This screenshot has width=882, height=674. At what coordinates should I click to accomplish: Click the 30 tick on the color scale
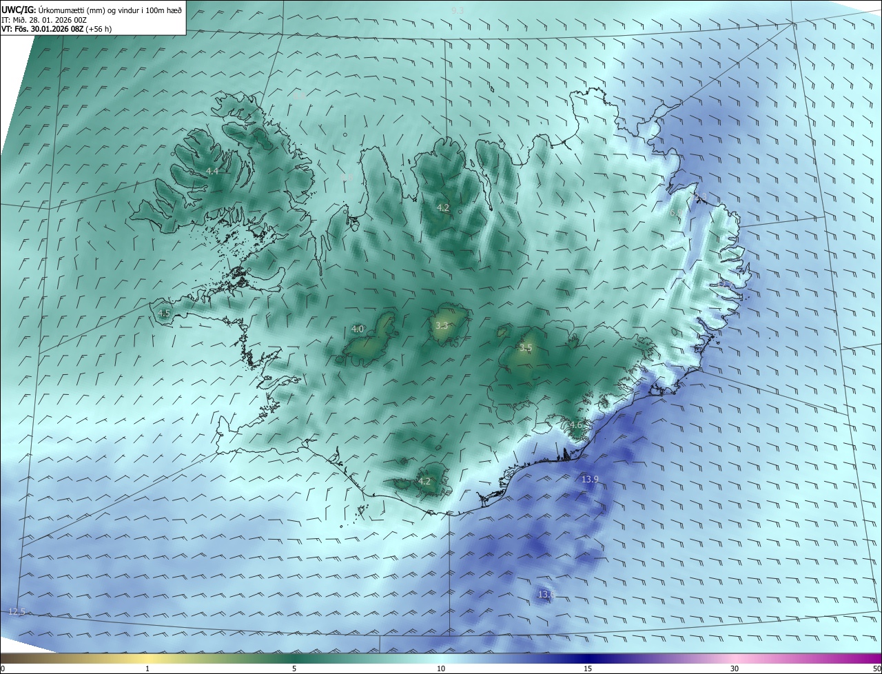[735, 668]
